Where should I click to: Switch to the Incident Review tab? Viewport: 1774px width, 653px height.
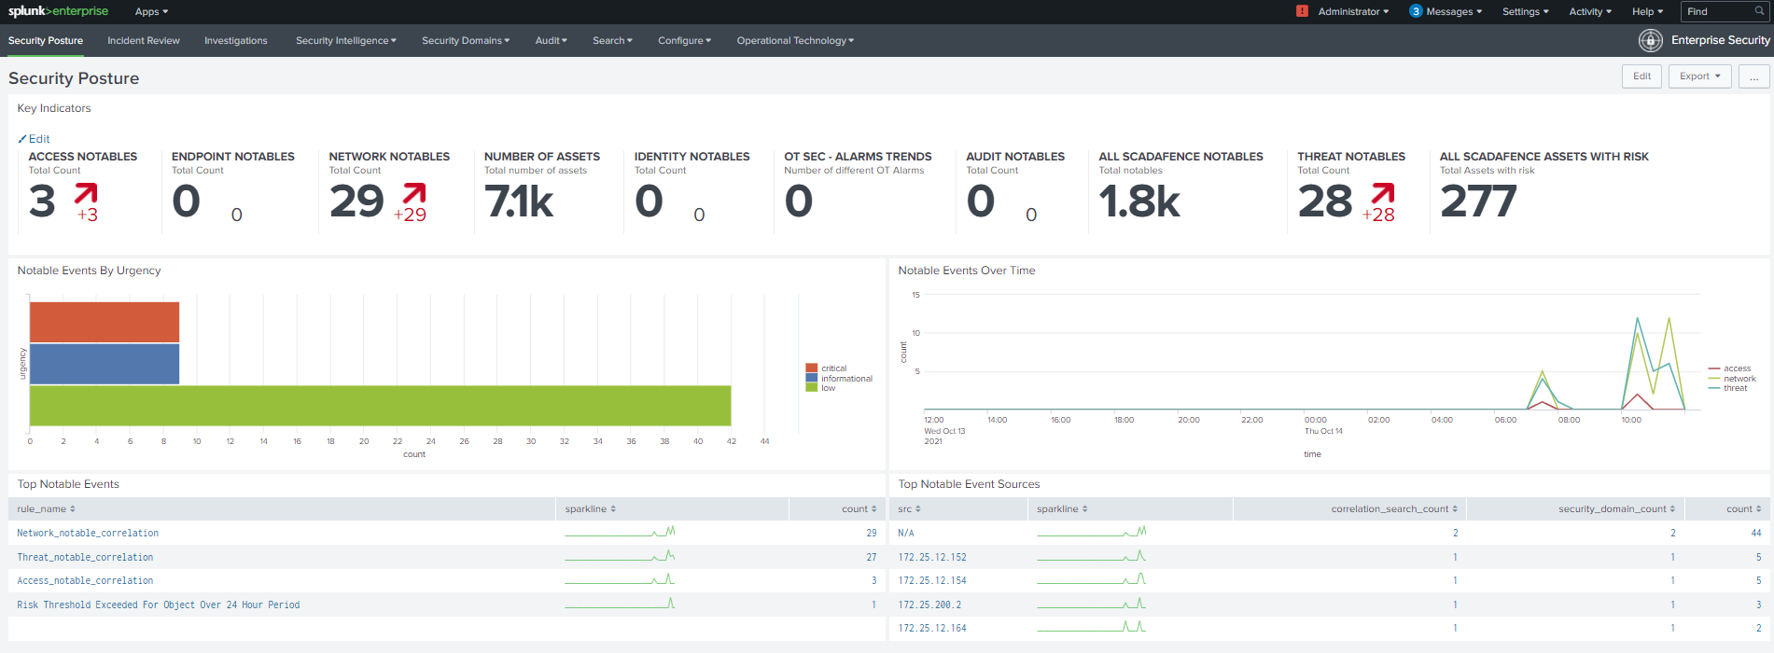click(x=144, y=41)
